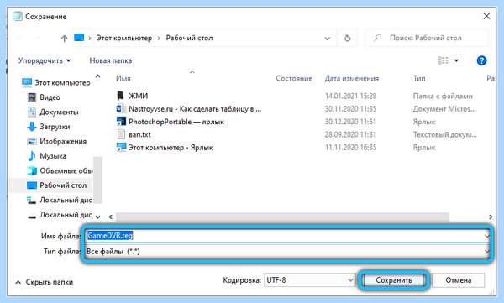Click the Объемные объекты cube icon
504x303 pixels.
[x=32, y=170]
